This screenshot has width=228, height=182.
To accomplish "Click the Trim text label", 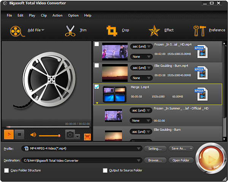I will [x=83, y=30].
